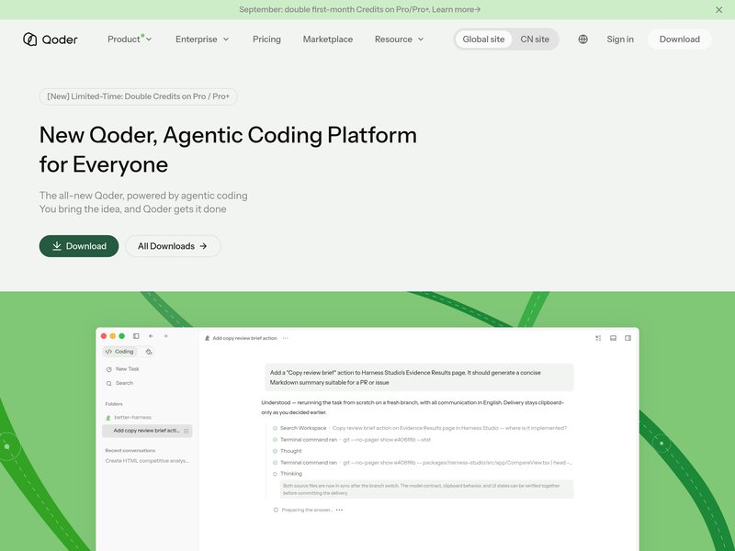Switch to CN site
Image resolution: width=735 pixels, height=551 pixels.
tap(535, 39)
